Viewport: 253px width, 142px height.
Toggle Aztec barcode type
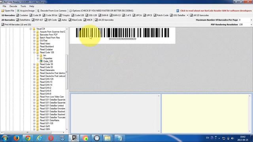click(x=63, y=20)
